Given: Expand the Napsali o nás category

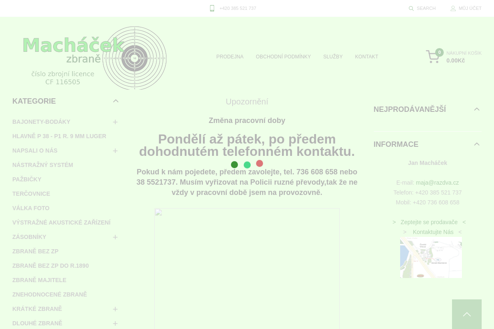Looking at the screenshot, I should click(115, 151).
